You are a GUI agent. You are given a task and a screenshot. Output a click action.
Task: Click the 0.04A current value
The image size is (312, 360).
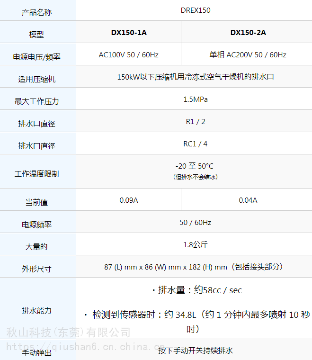tap(248, 200)
